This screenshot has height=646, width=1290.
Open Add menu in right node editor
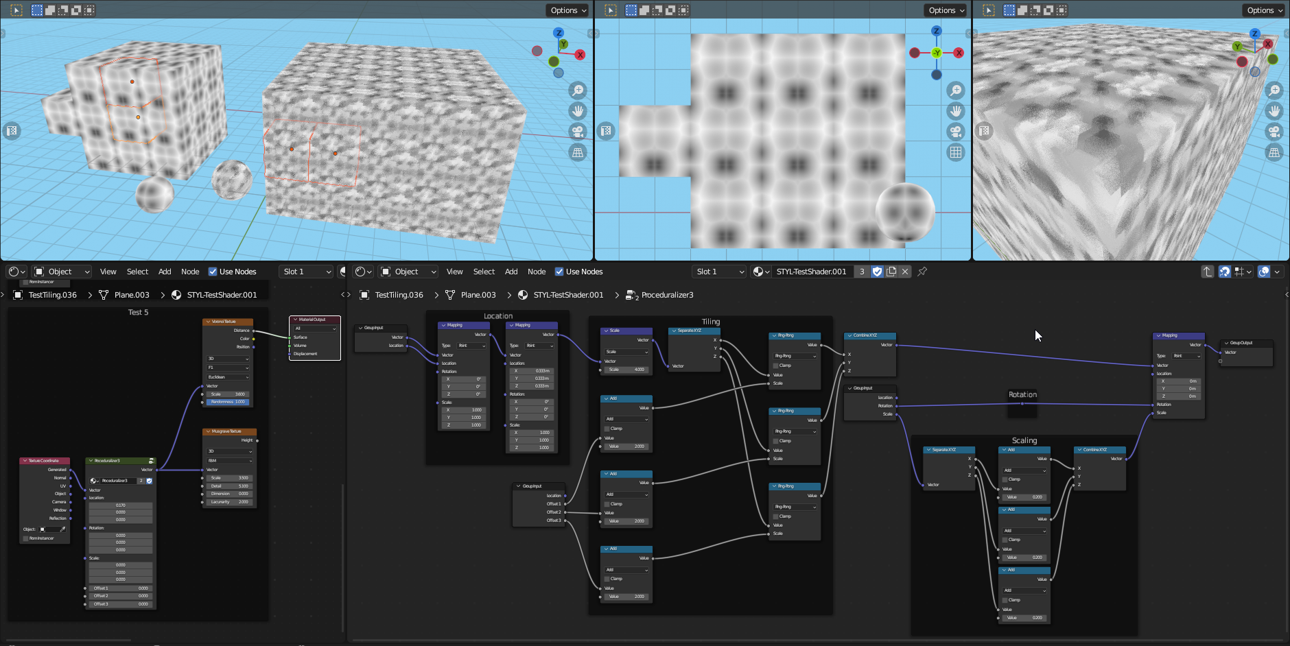pyautogui.click(x=511, y=272)
